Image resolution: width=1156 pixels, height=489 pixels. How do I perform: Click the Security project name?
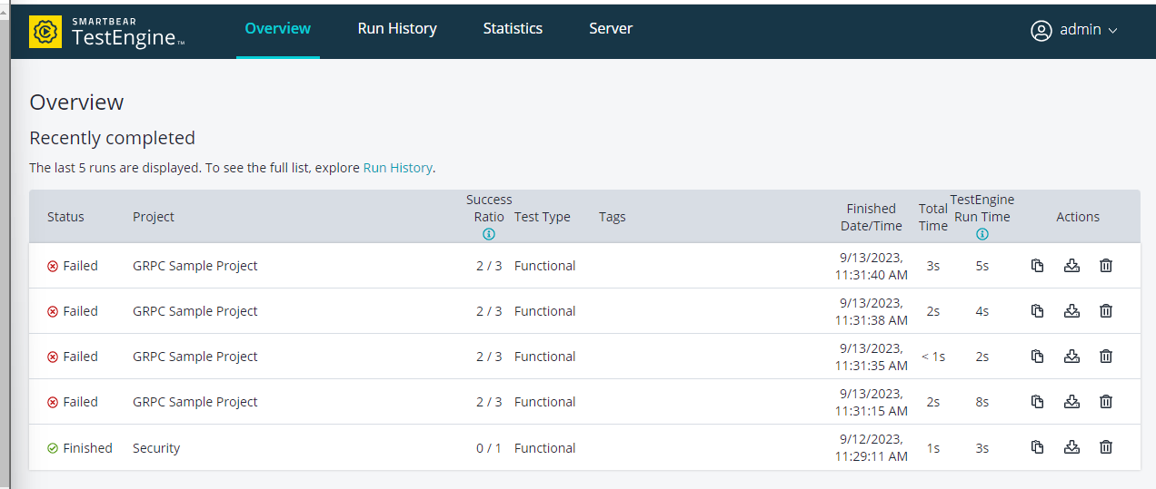pos(156,448)
